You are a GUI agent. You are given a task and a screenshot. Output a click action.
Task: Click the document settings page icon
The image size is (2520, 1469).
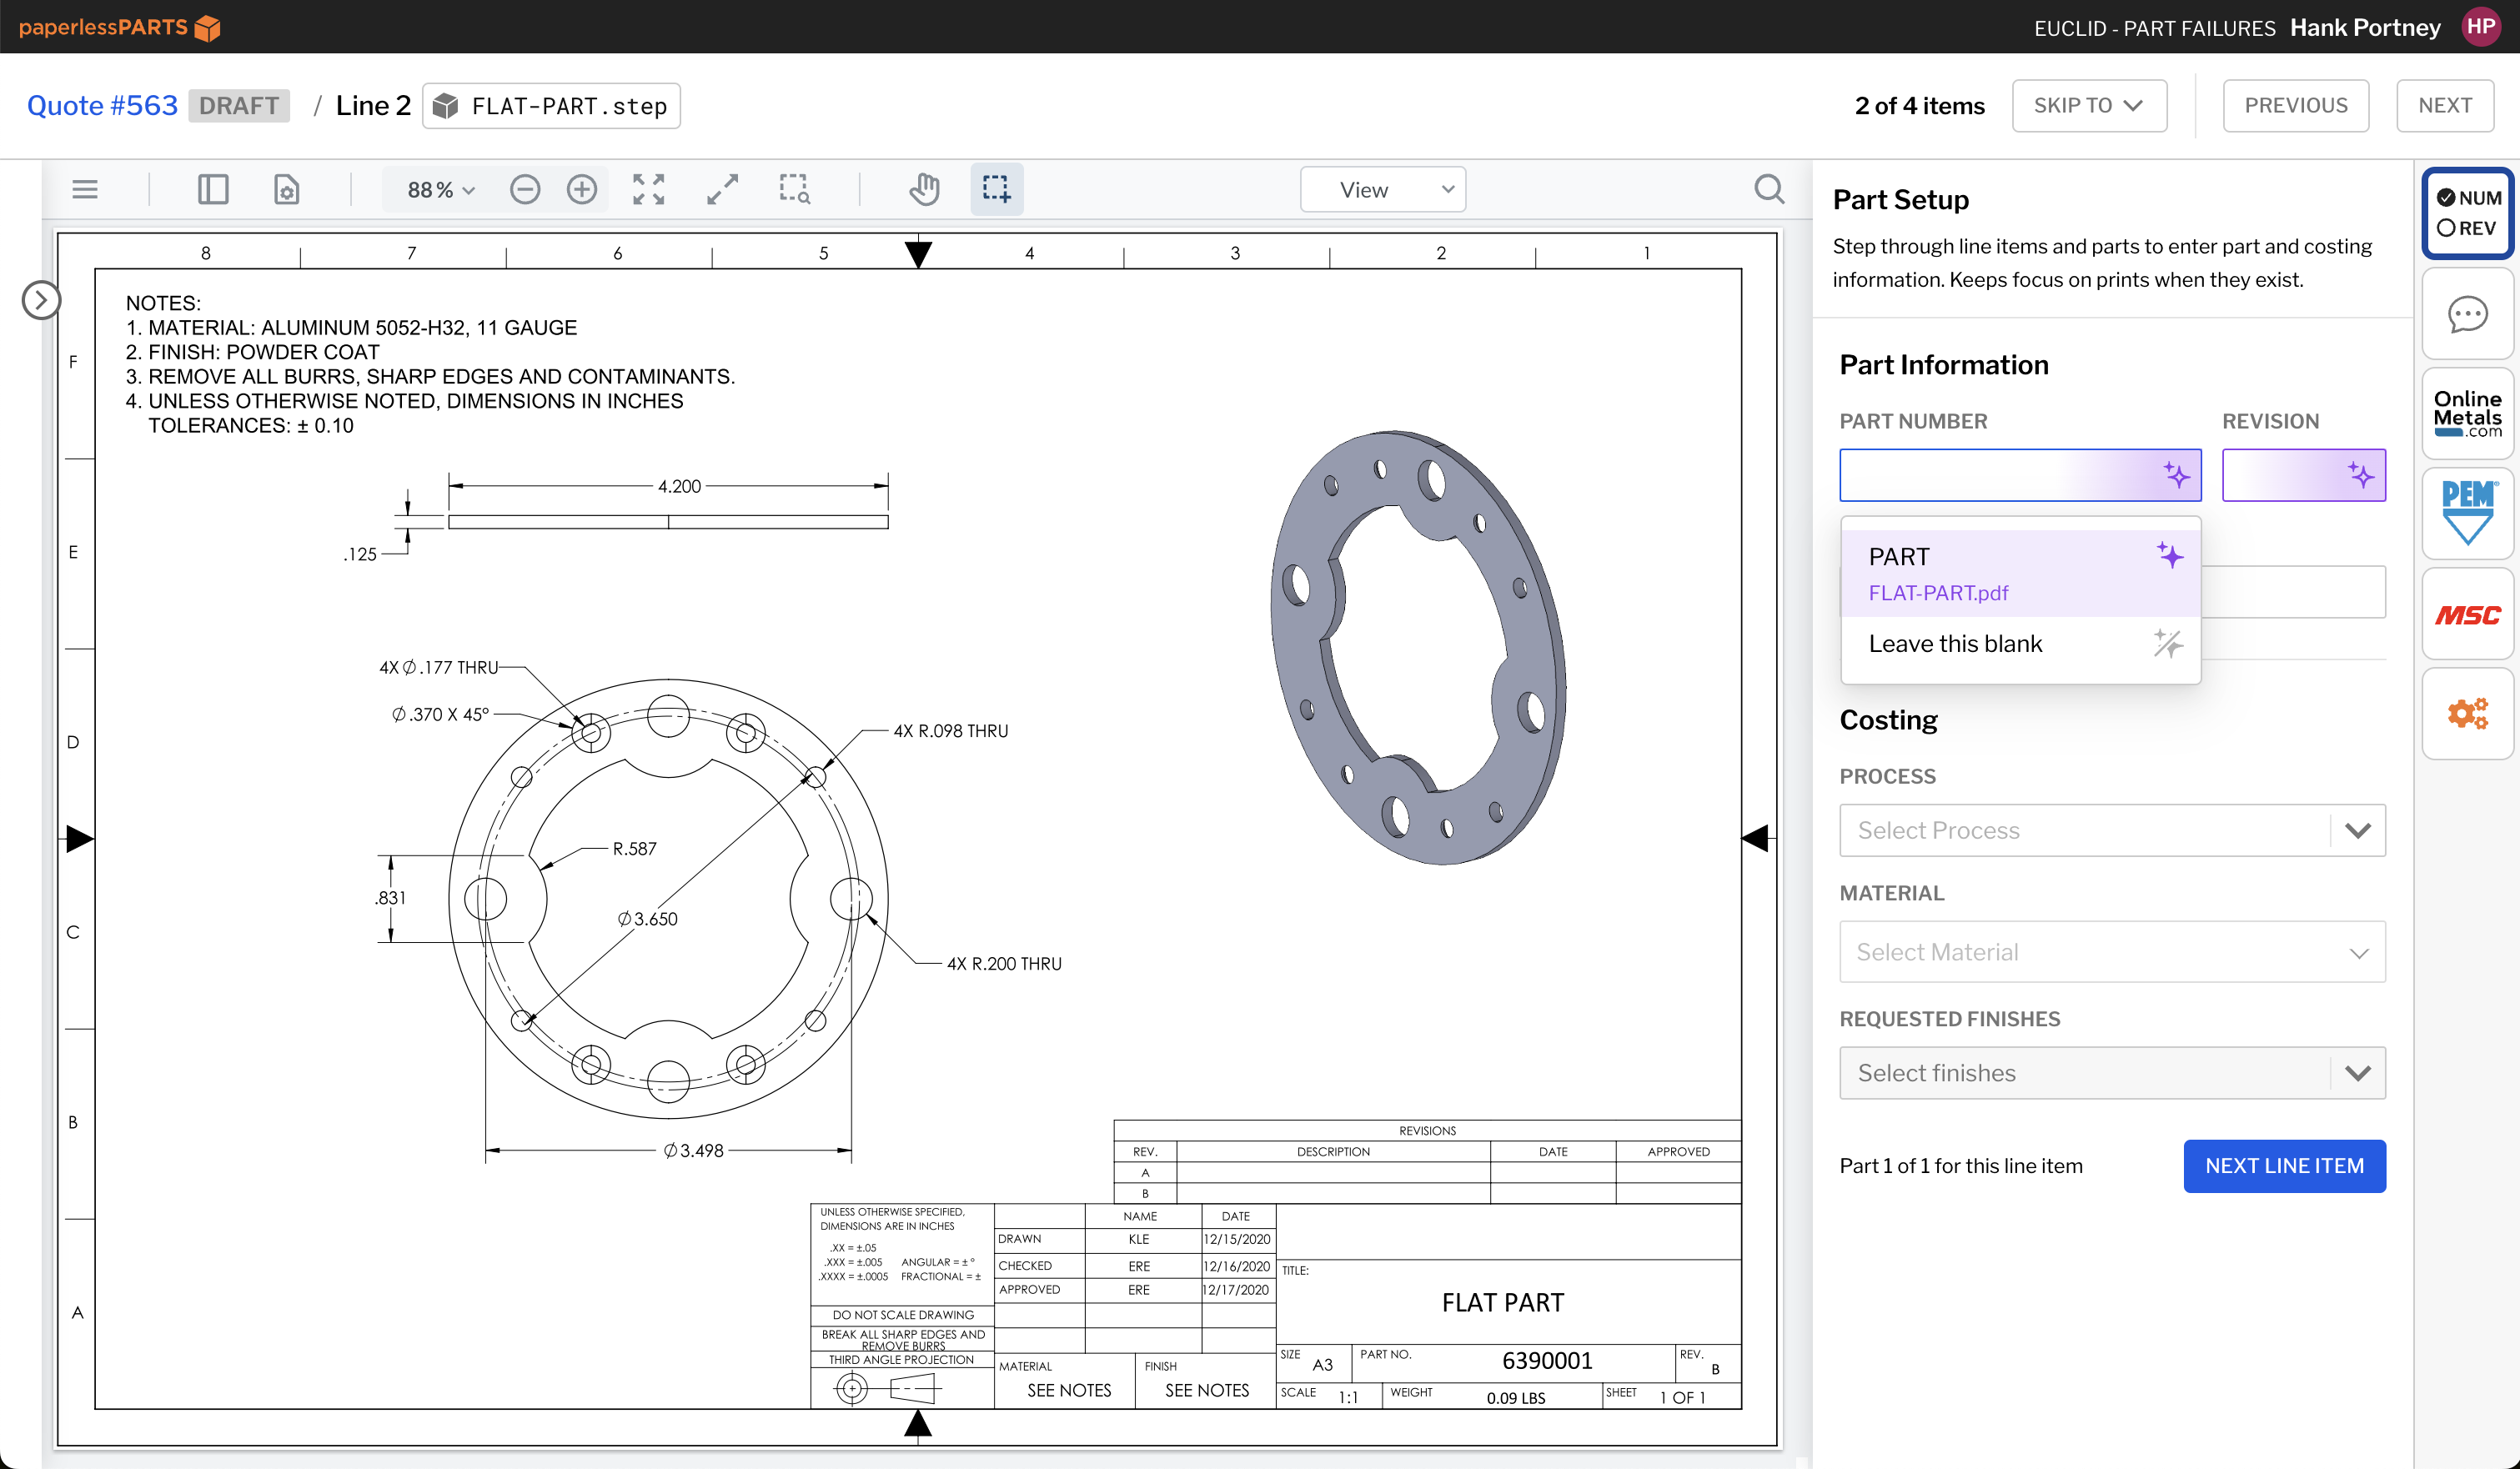pos(287,189)
